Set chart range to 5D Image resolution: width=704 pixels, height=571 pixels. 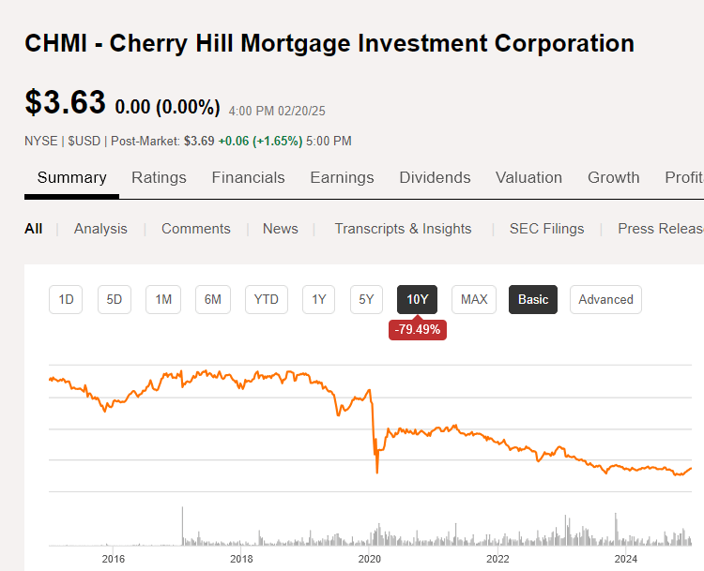point(115,299)
